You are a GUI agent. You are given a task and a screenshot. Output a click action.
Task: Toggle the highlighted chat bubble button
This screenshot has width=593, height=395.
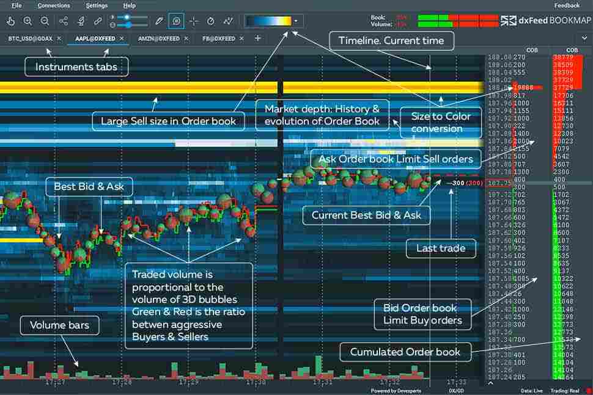pos(176,21)
